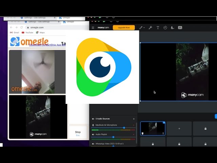The image size is (217, 163).
Task: Toggle the MacBook Air Microphone mic icon
Action: pos(93,125)
